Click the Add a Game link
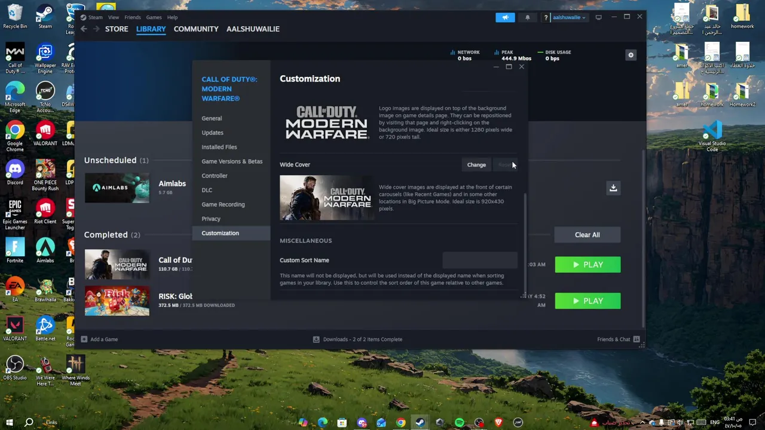Screen dimensions: 765x430 coord(104,339)
